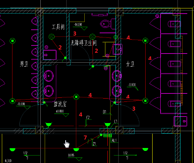Click the right 1:12 slope label
Screen dimensions: 194x163
click(125, 153)
